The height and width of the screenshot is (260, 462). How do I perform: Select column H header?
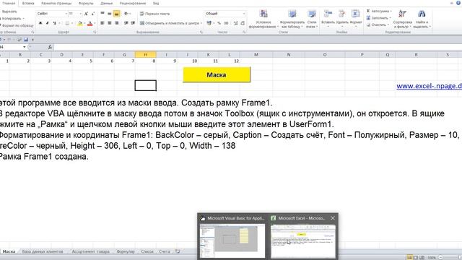(x=146, y=55)
